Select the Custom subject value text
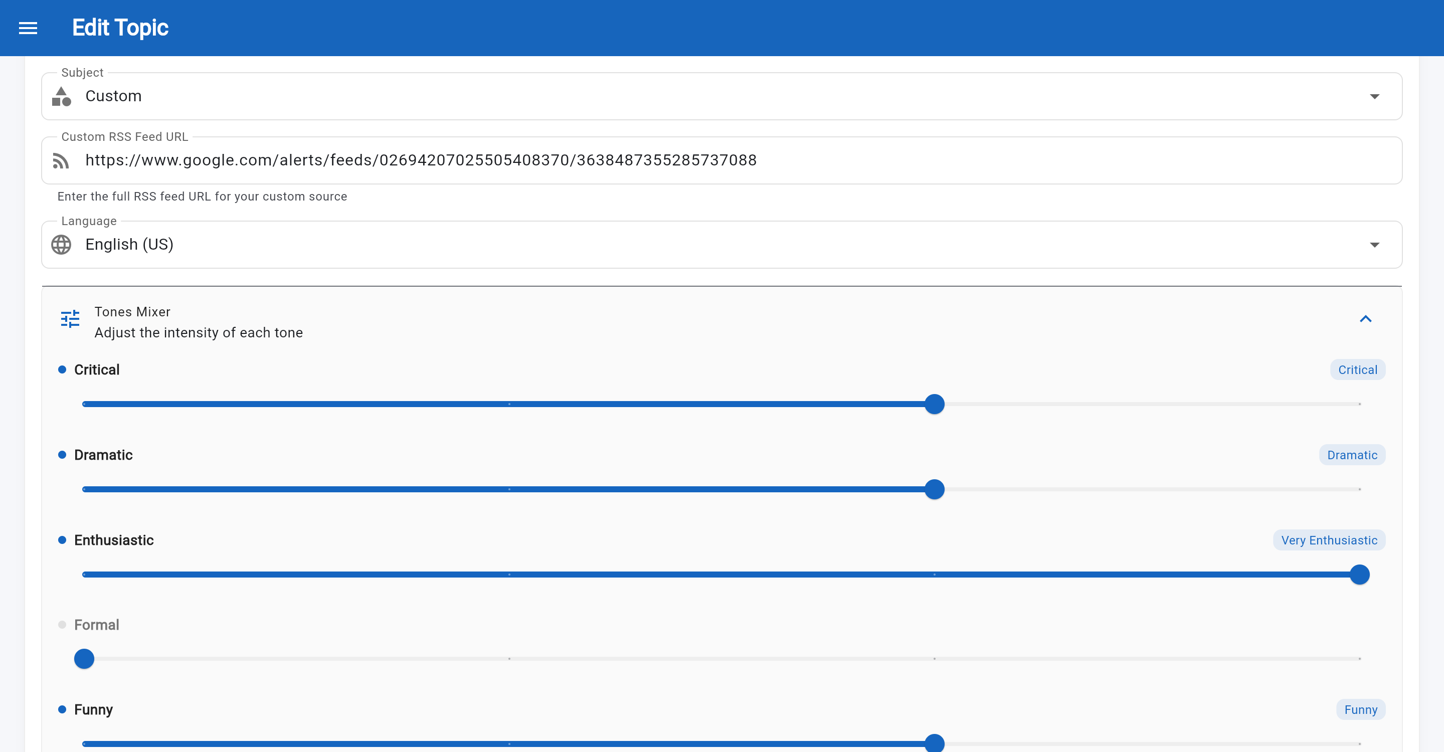Image resolution: width=1444 pixels, height=752 pixels. pyautogui.click(x=113, y=96)
